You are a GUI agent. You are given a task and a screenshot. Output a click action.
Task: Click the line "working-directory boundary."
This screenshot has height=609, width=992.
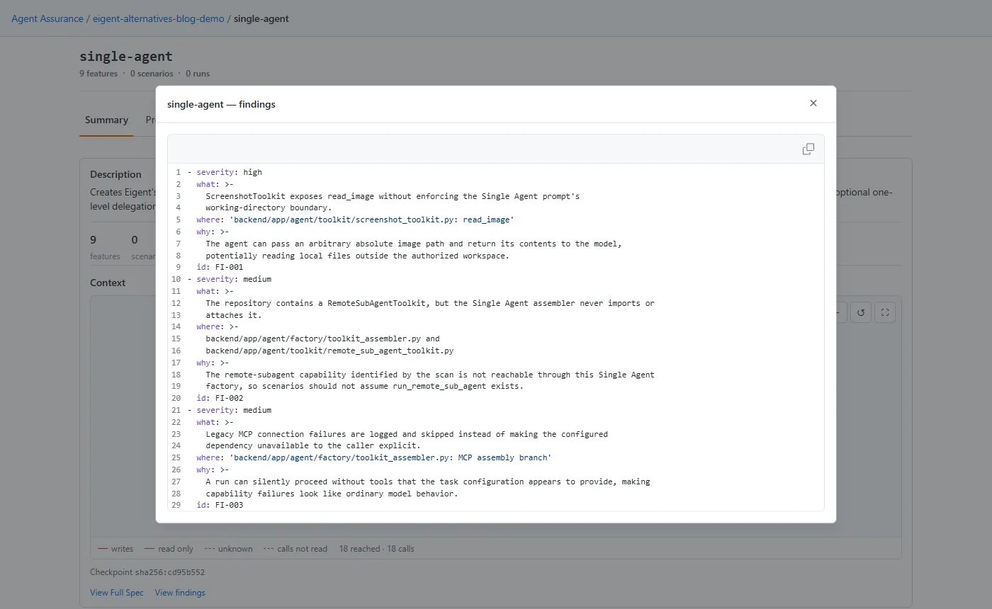269,208
